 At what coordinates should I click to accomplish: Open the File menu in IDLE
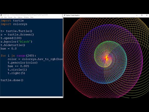click(2, 17)
